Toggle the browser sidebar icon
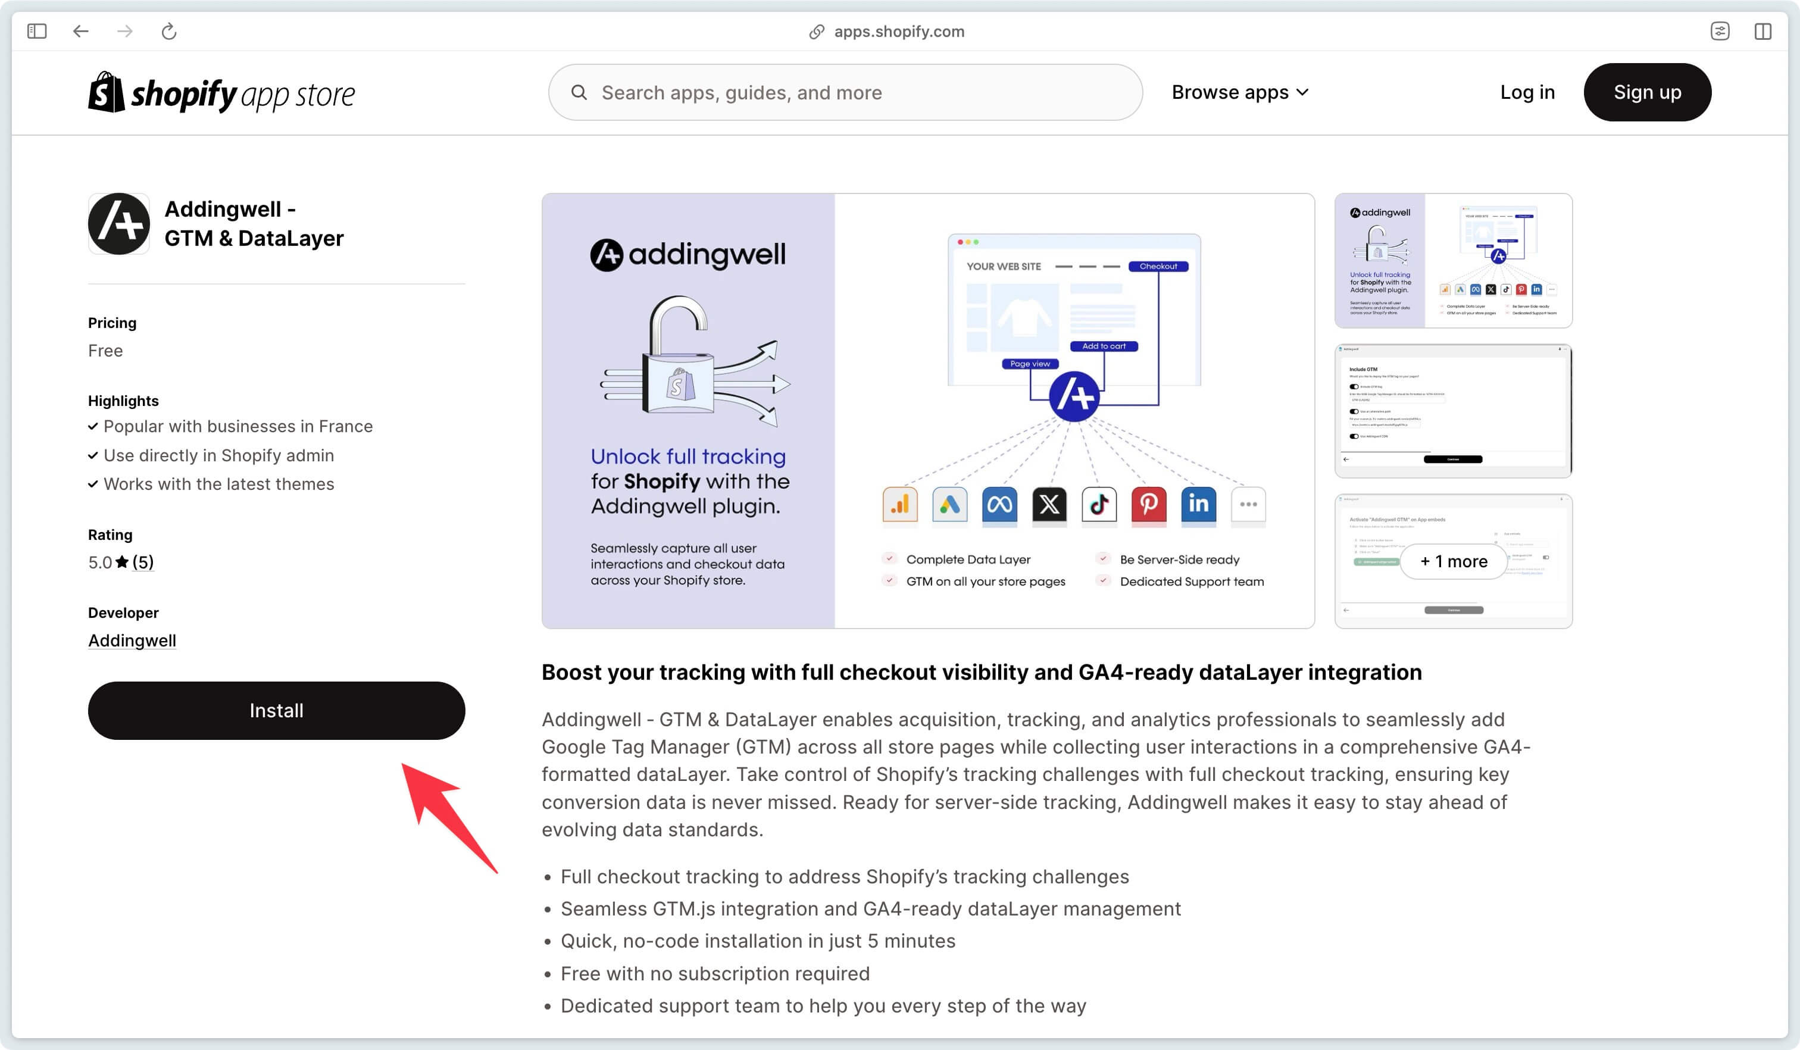The image size is (1800, 1050). pos(36,31)
